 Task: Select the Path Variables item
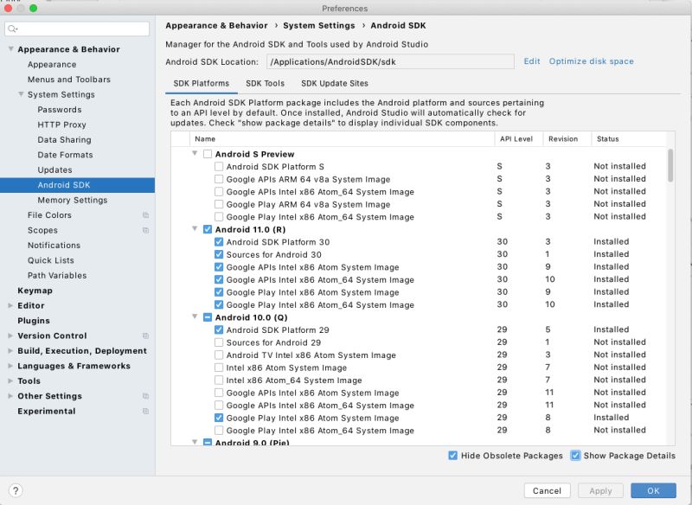pyautogui.click(x=57, y=275)
